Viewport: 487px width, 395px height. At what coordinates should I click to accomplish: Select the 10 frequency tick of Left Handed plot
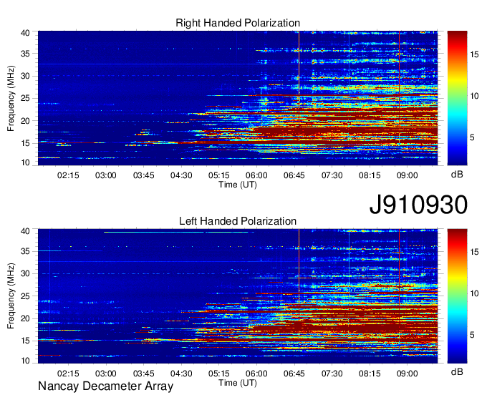coord(25,361)
